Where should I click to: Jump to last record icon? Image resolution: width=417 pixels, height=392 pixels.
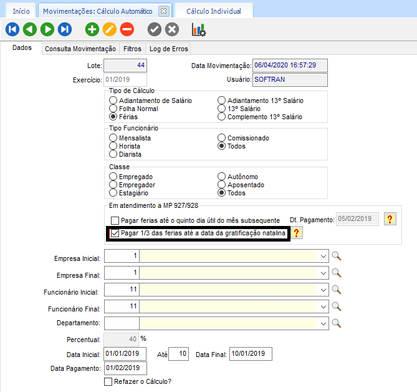[x=65, y=29]
